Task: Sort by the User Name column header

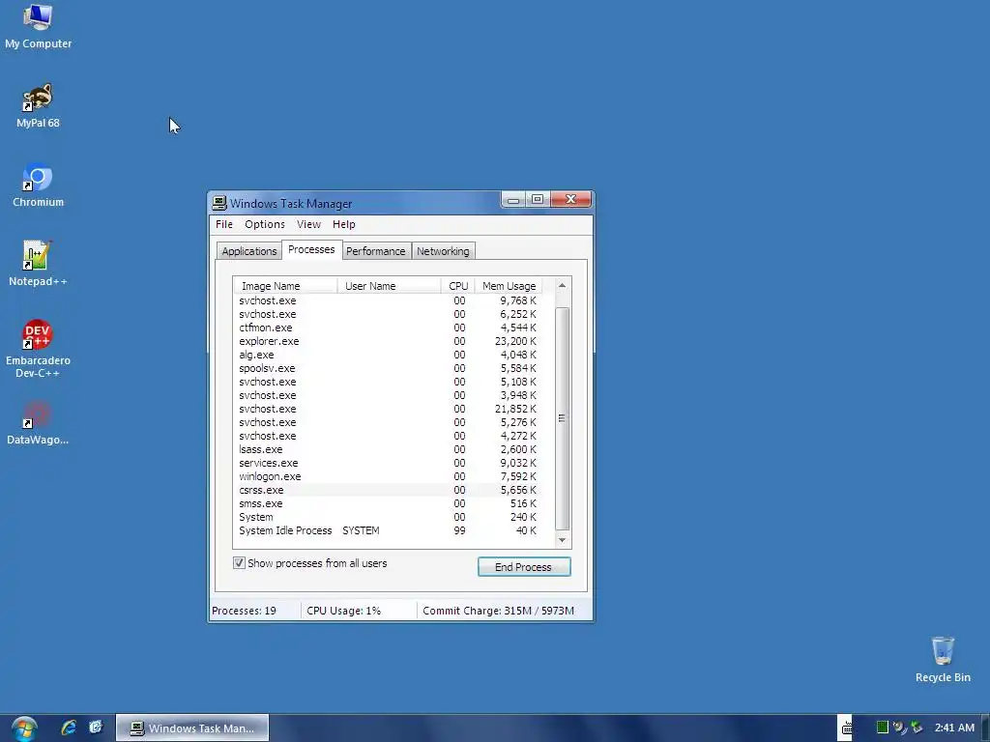Action: point(389,286)
